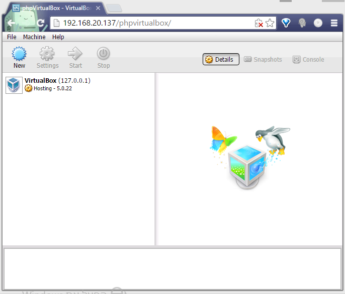This screenshot has height=294, width=345.
Task: Click the VirtualBox cube host icon
Action: (x=14, y=85)
